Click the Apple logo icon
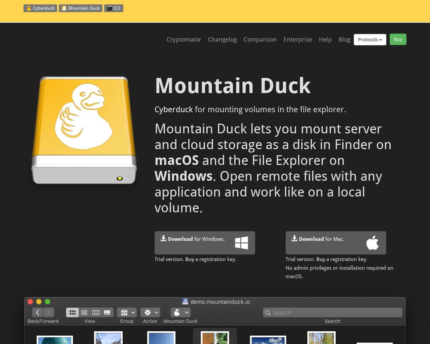This screenshot has height=344, width=430. click(x=372, y=242)
